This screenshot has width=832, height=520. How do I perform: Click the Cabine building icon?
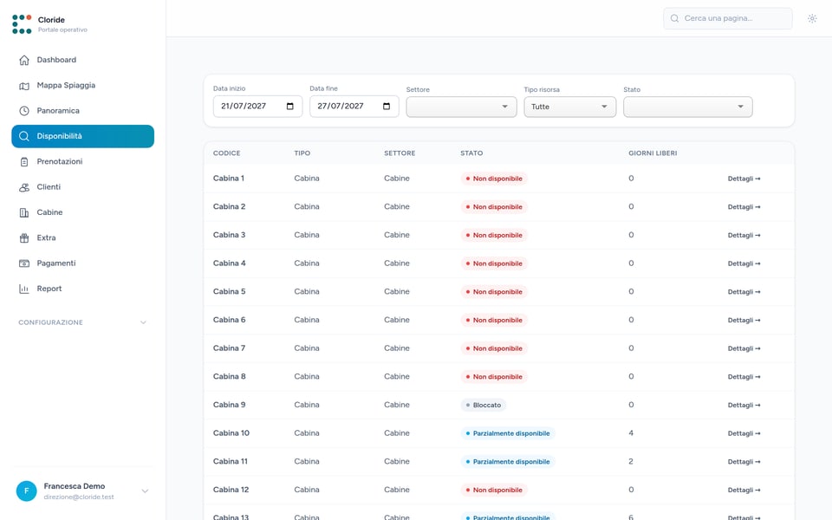pyautogui.click(x=24, y=213)
